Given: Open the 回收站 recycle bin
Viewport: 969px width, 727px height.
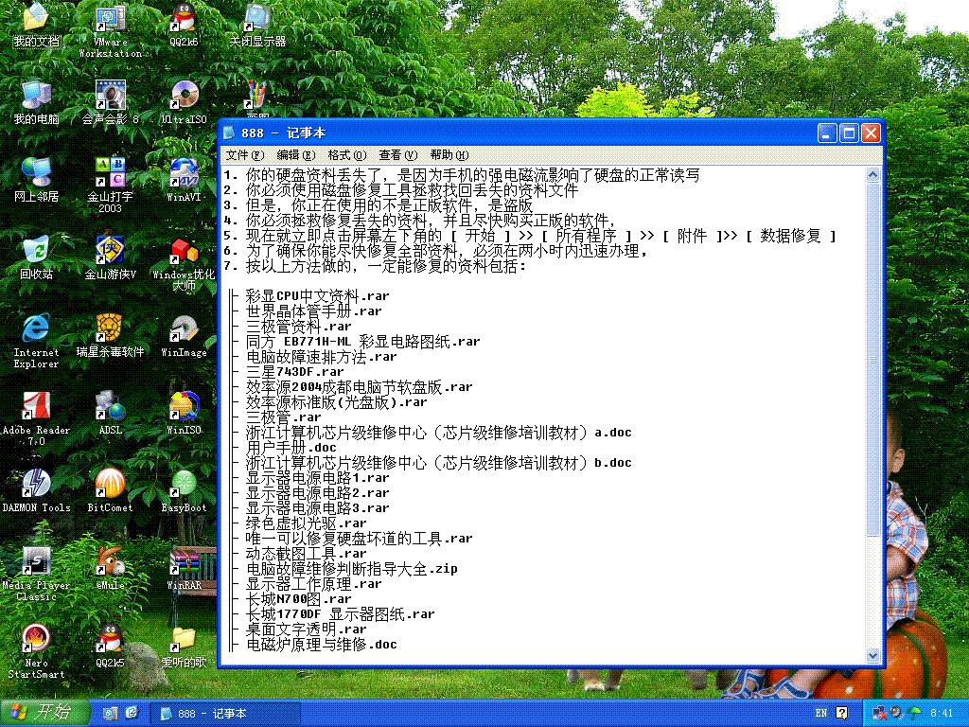Looking at the screenshot, I should click(37, 258).
